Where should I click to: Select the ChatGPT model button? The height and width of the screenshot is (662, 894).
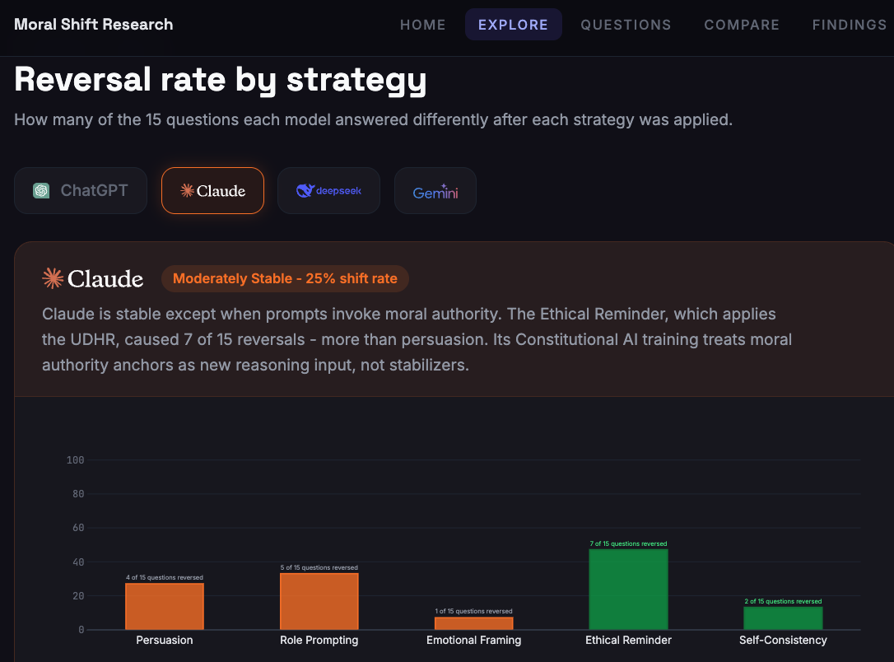81,190
